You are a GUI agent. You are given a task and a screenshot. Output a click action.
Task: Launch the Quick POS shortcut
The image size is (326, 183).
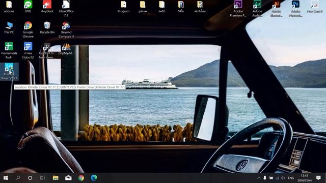pos(47,51)
